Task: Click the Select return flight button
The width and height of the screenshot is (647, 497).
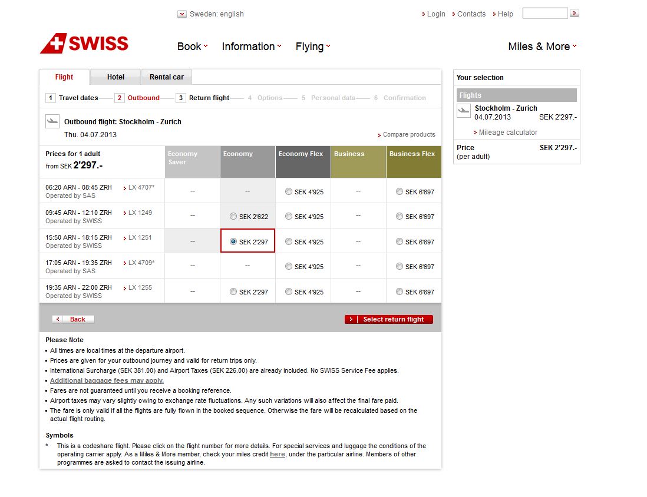Action: coord(389,319)
